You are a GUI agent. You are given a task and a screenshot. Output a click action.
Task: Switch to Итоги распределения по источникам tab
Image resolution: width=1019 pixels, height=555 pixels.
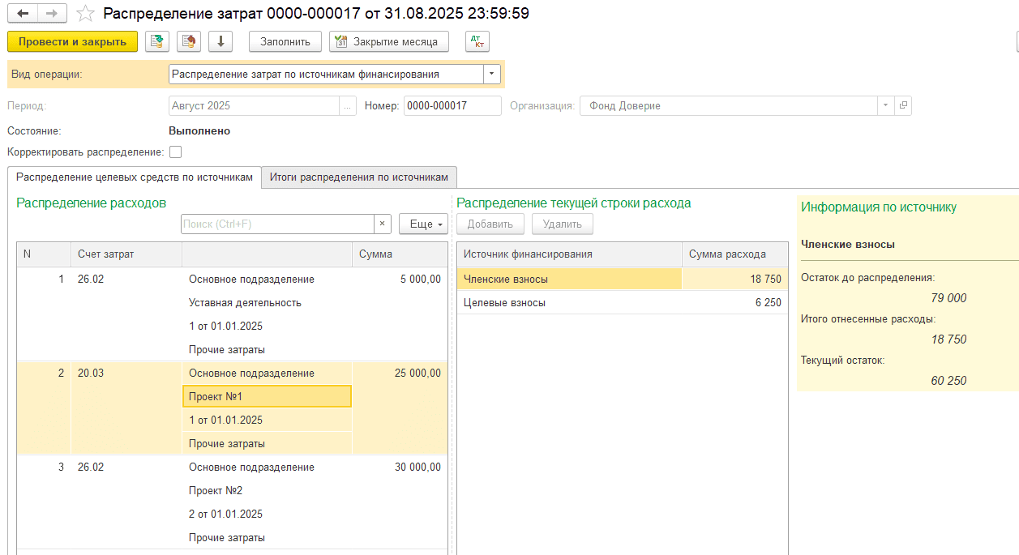click(358, 177)
